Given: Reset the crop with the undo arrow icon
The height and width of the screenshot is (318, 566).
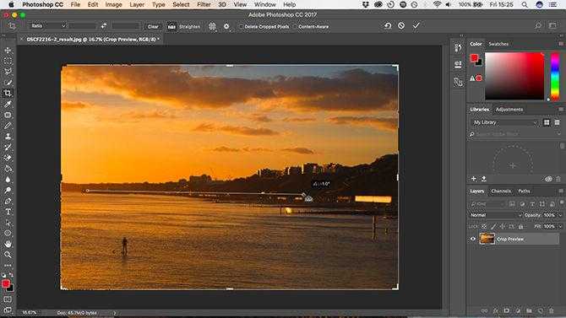Looking at the screenshot, I should tap(388, 25).
